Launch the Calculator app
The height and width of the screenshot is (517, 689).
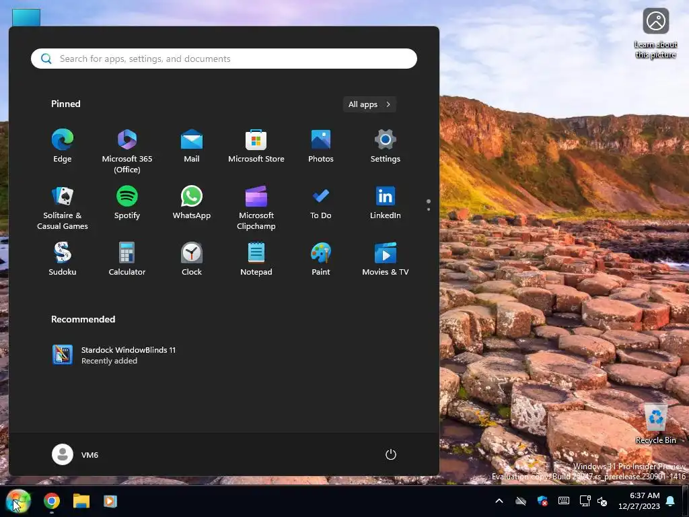[127, 259]
